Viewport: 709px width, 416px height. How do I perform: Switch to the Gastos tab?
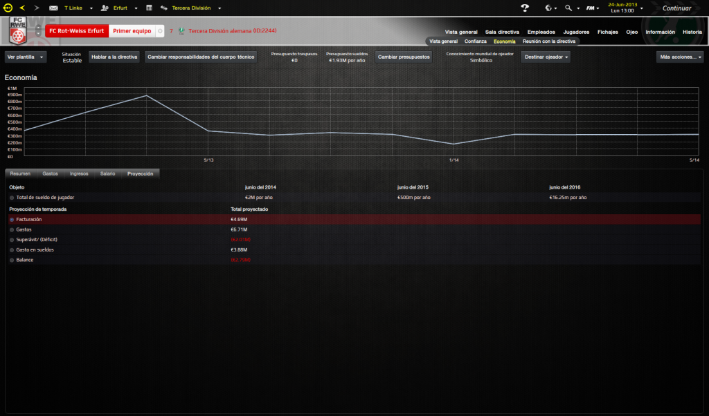tap(50, 173)
